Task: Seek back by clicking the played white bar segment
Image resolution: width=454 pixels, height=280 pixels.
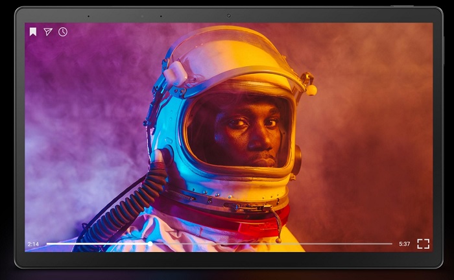Action: 97,244
